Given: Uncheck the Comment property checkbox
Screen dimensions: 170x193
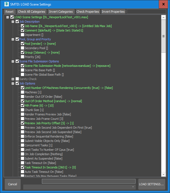Looking at the screenshot, I should tap(23, 30).
